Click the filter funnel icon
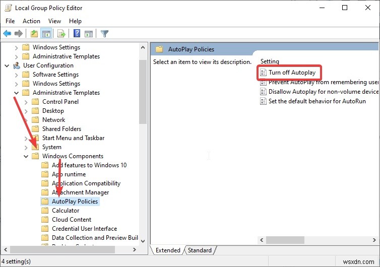Image resolution: width=380 pixels, height=267 pixels. [104, 33]
